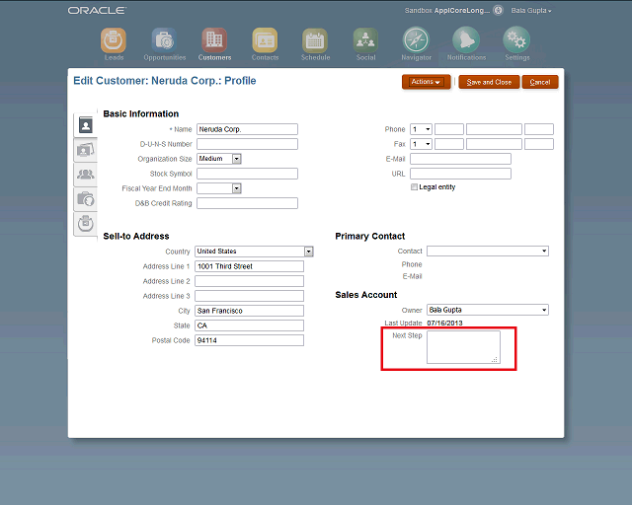This screenshot has height=505, width=632.
Task: Open the Bala Gupta user menu
Action: [x=531, y=11]
